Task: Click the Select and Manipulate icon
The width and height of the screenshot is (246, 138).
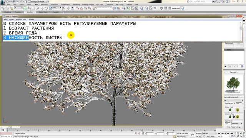Action: tap(68, 8)
